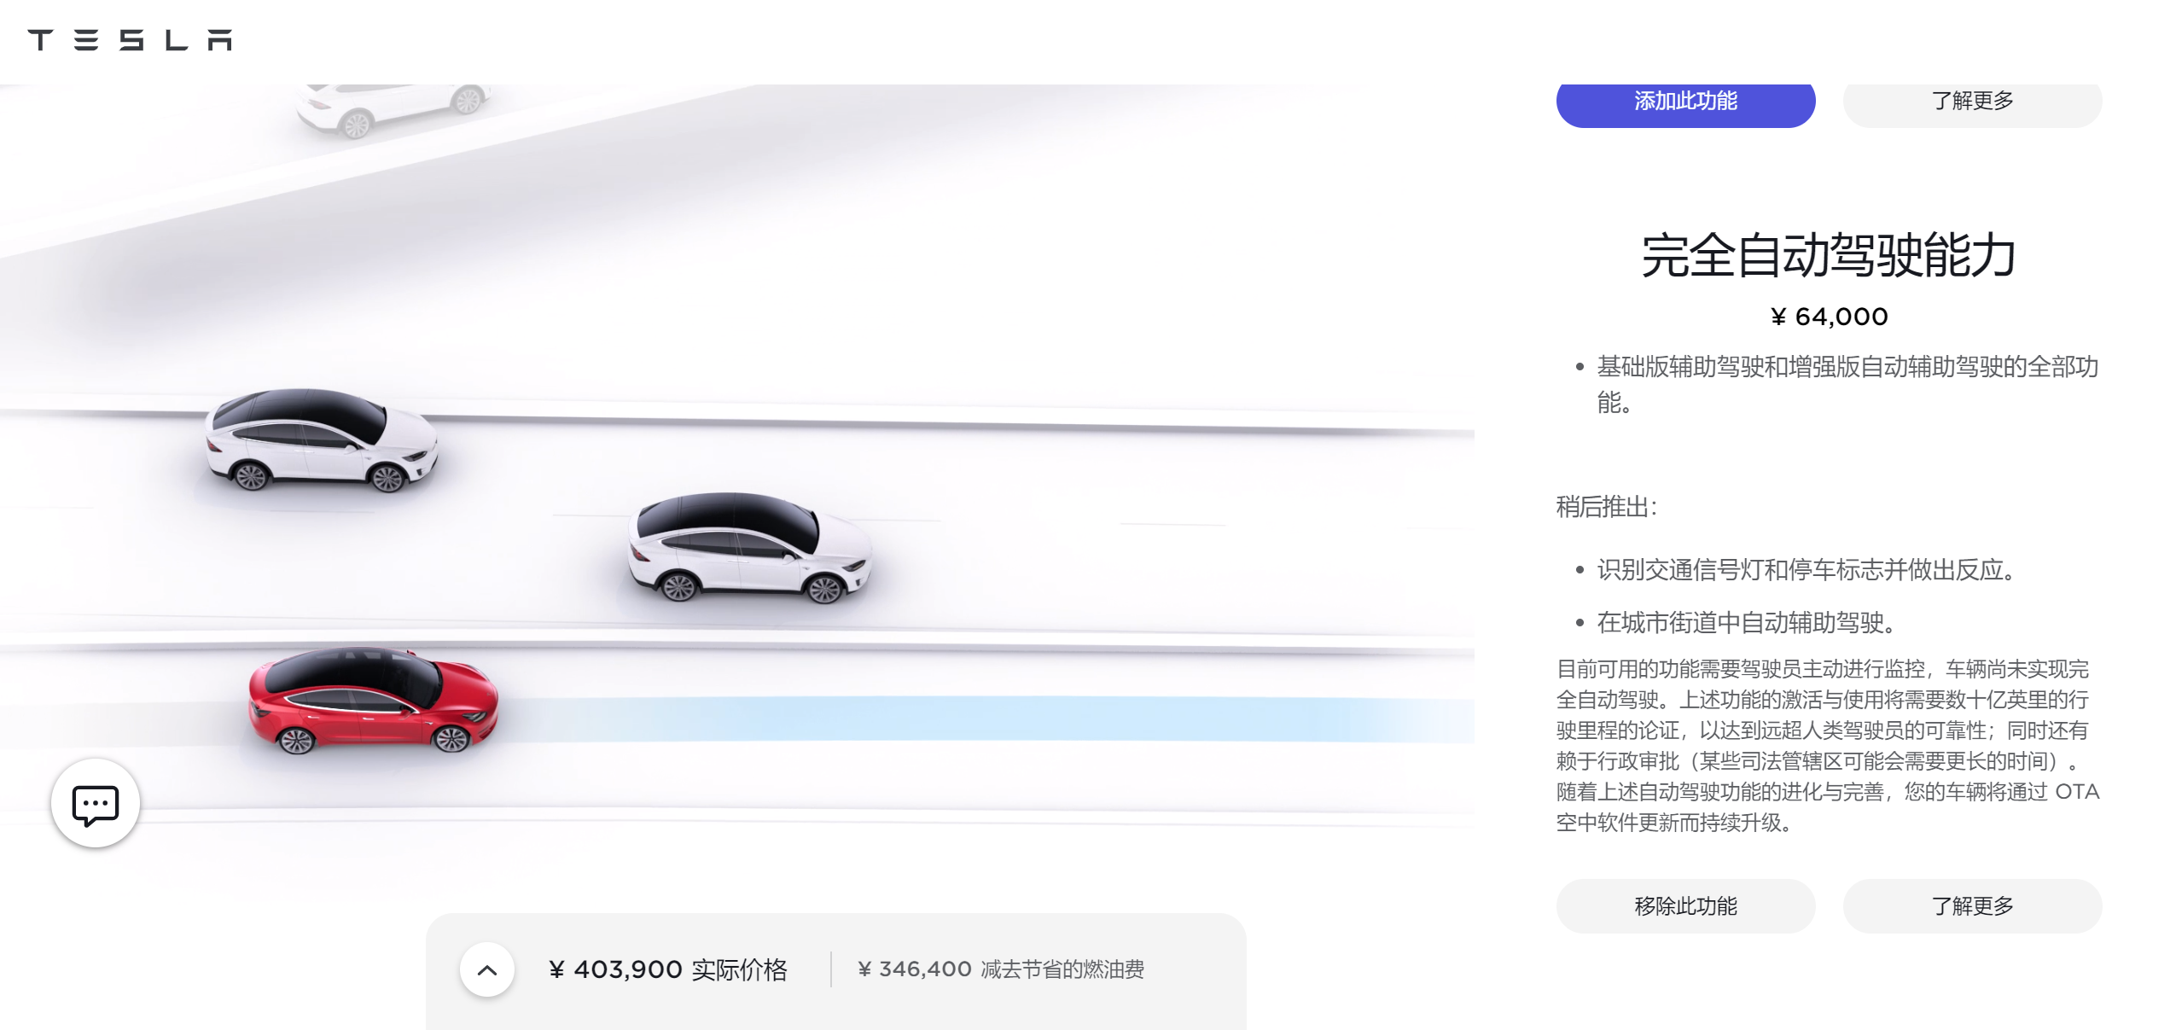Expand price details with the up chevron

[x=487, y=969]
